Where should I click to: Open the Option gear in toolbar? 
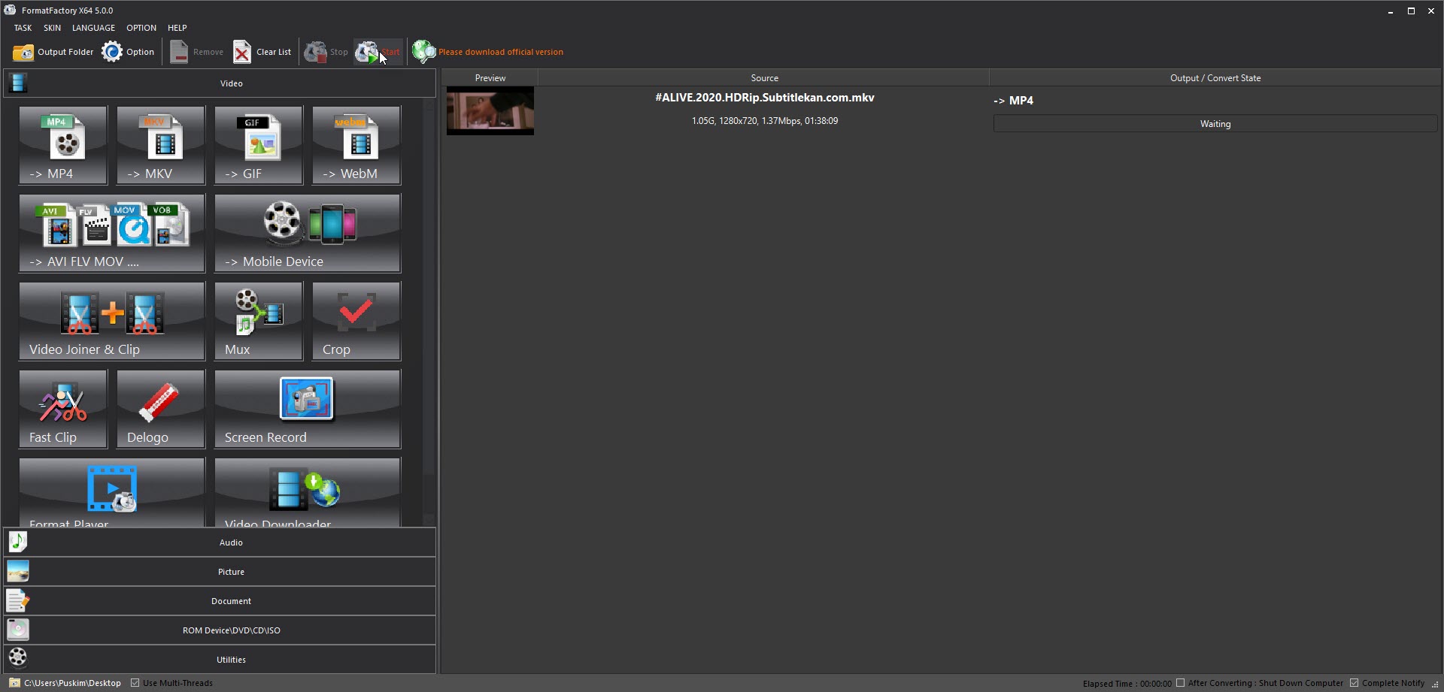(x=129, y=52)
